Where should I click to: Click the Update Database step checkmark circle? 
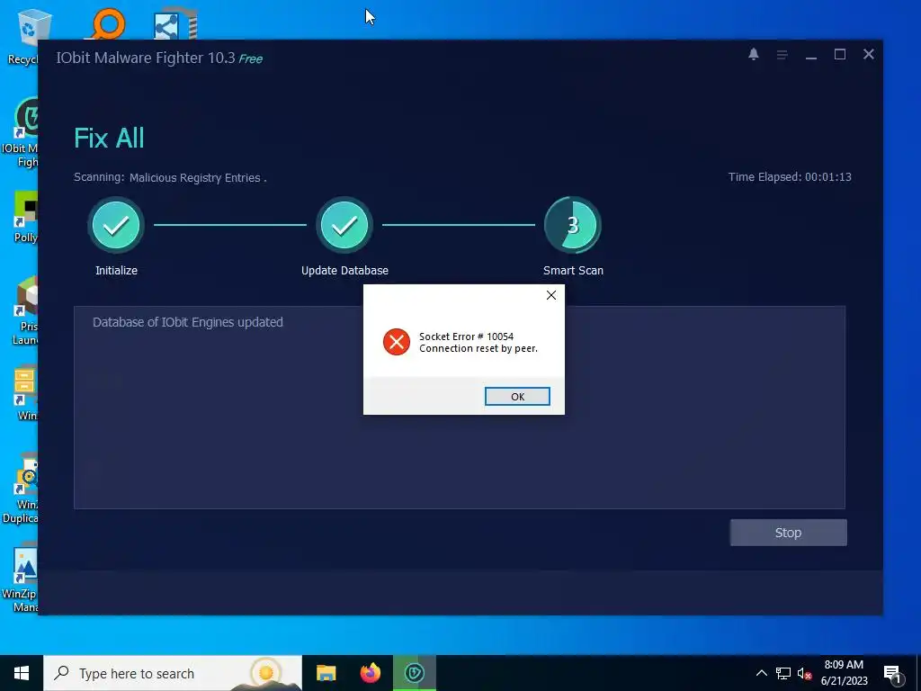[x=344, y=225]
